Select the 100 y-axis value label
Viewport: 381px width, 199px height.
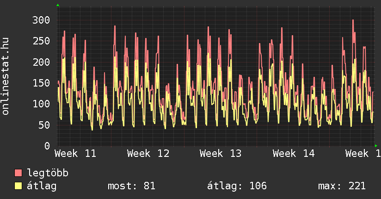point(41,104)
